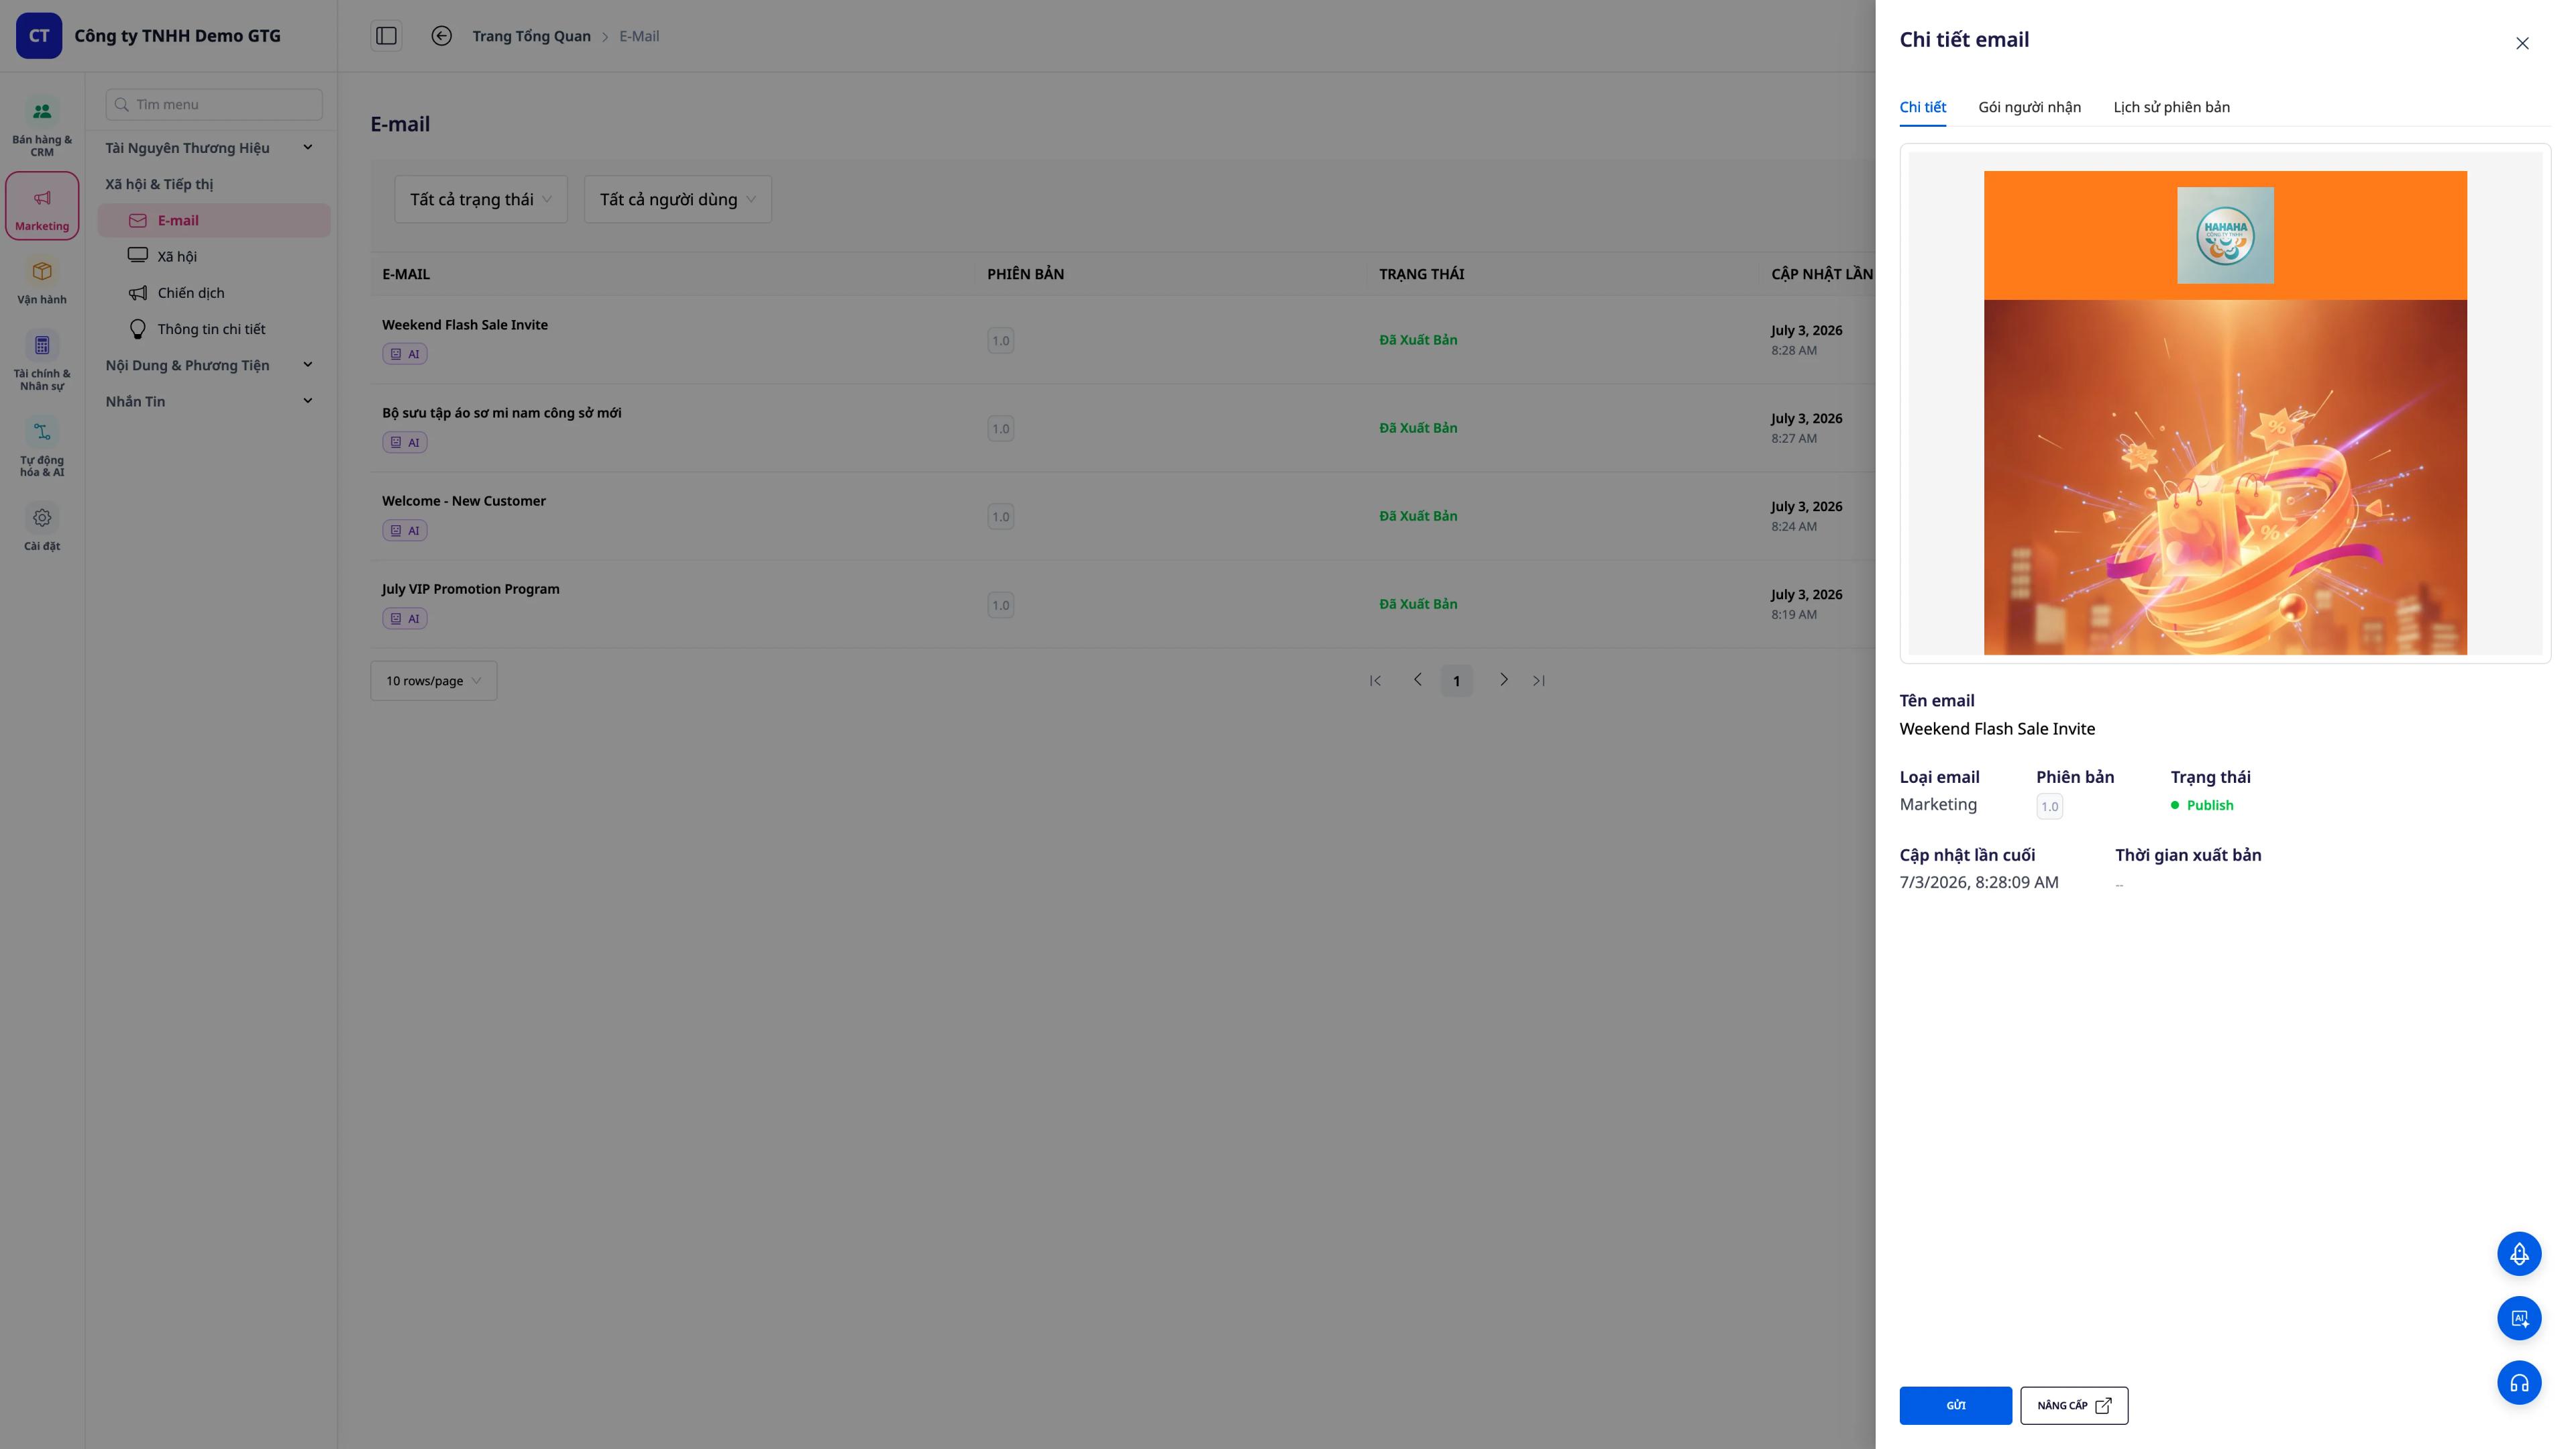Open the Cài đặt gear icon
Screen dimensions: 2576x1449
[42, 518]
